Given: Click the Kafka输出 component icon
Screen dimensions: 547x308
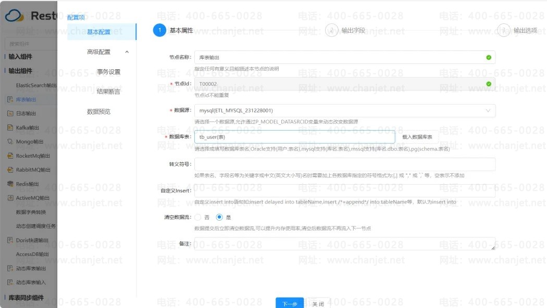Looking at the screenshot, I should click(10, 127).
